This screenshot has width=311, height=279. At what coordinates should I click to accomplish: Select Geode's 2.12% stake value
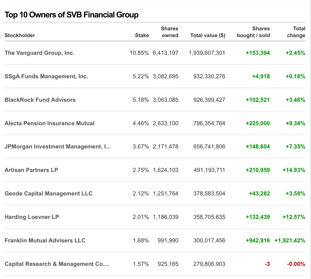[141, 194]
